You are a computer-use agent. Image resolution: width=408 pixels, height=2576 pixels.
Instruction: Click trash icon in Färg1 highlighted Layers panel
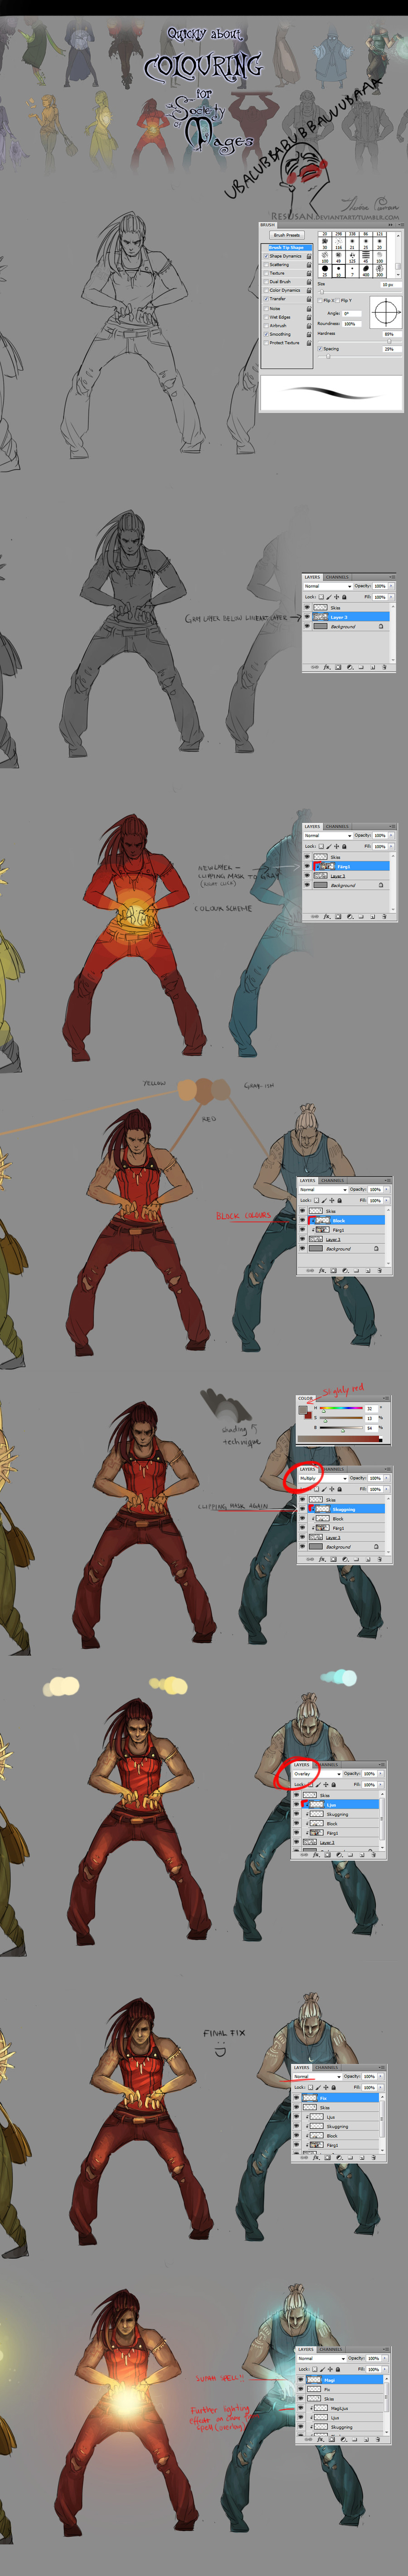pyautogui.click(x=384, y=917)
